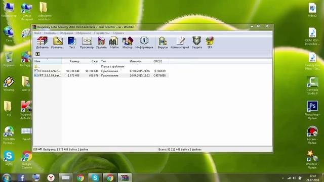Click the WinRAR taskbar button

tap(125, 177)
